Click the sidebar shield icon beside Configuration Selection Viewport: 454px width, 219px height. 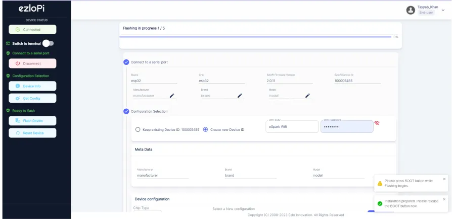tap(8, 76)
